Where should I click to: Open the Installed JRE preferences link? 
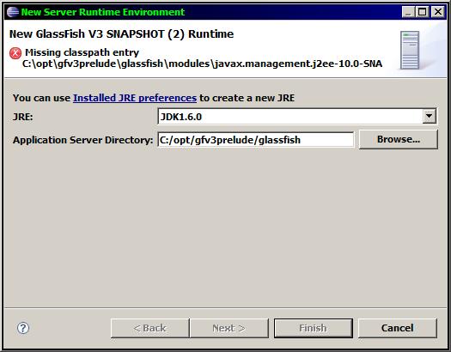135,98
